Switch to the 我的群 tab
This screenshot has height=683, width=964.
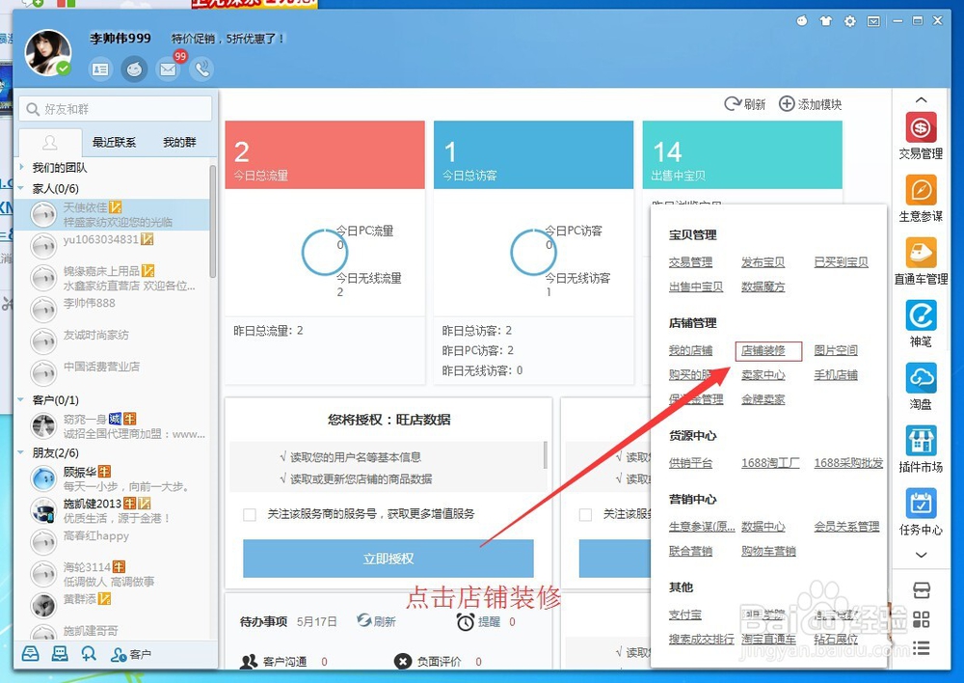click(178, 142)
